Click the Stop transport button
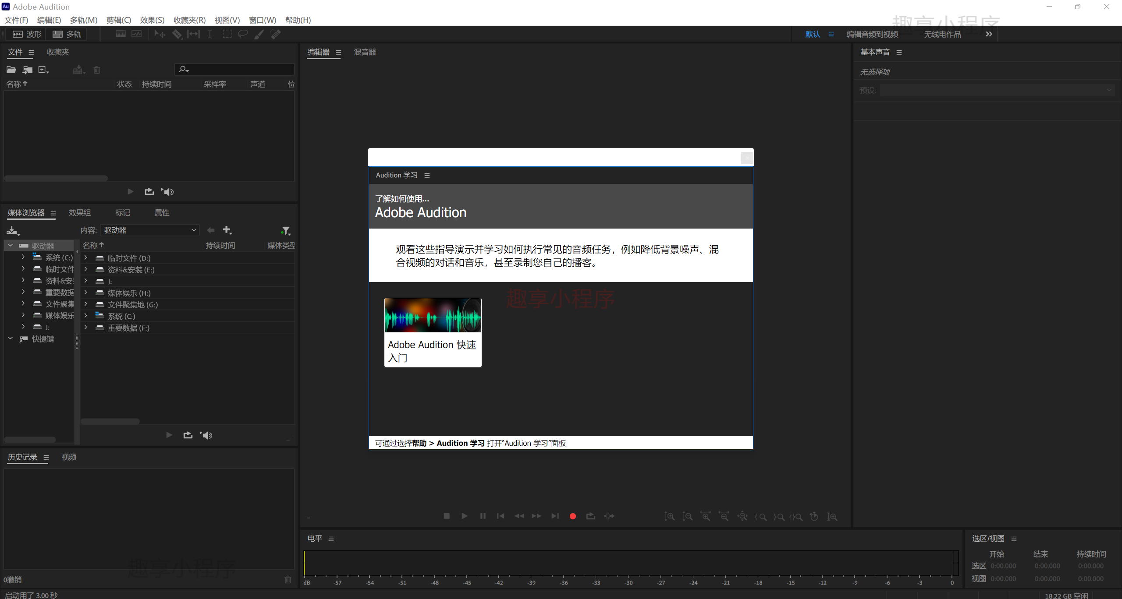The image size is (1122, 599). (x=447, y=516)
